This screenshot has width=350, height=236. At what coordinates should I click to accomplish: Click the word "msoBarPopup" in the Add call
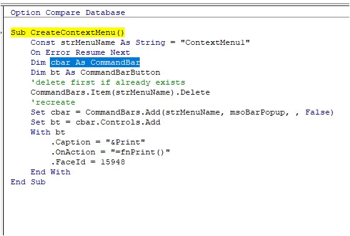[257, 112]
